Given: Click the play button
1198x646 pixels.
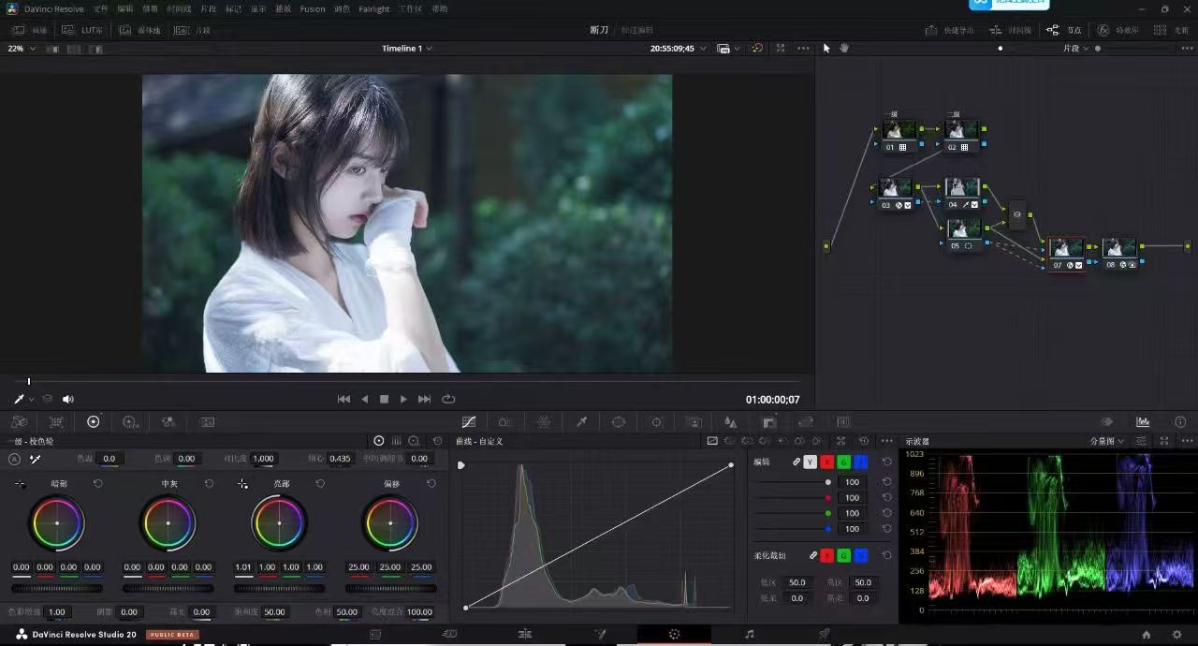Looking at the screenshot, I should click(x=403, y=399).
